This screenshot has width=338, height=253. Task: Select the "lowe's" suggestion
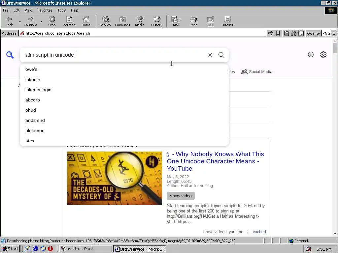click(x=124, y=69)
